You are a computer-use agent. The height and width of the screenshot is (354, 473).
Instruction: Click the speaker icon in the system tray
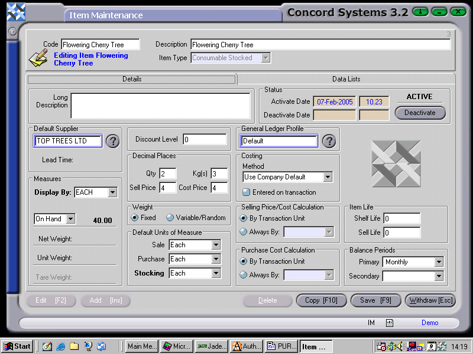pyautogui.click(x=400, y=346)
